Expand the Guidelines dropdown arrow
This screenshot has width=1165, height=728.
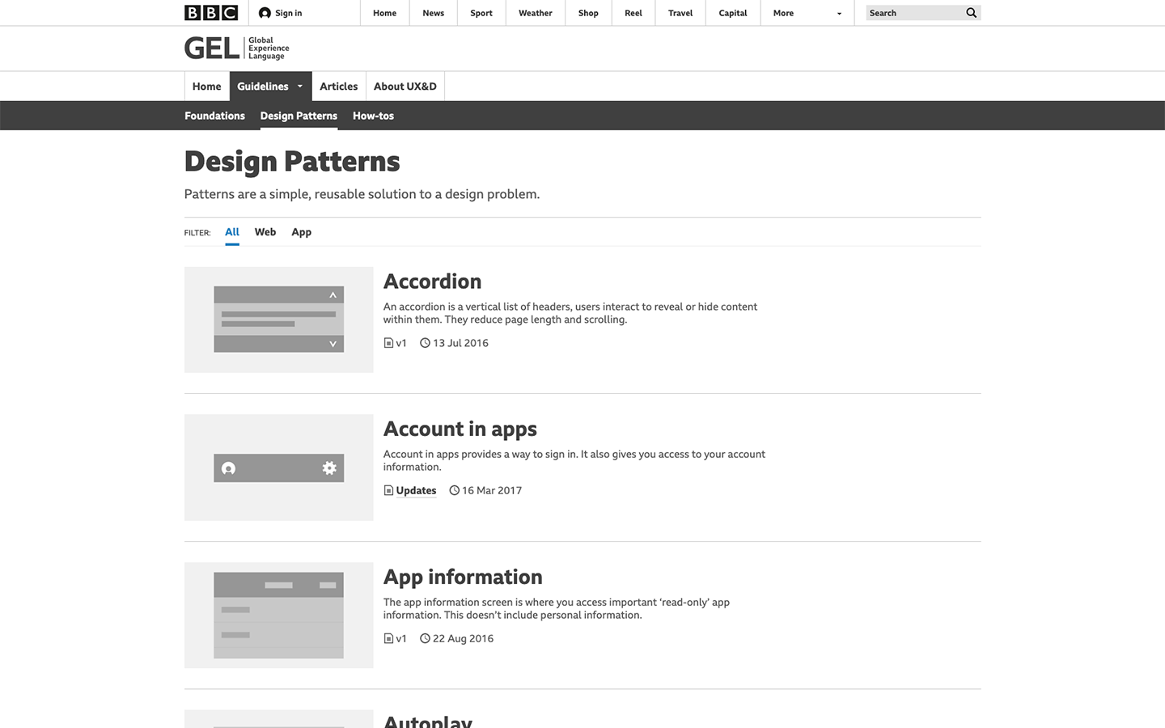(x=299, y=87)
